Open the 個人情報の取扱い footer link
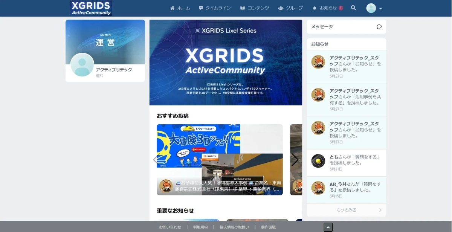Viewport: 452px width, 232px height. (234, 227)
